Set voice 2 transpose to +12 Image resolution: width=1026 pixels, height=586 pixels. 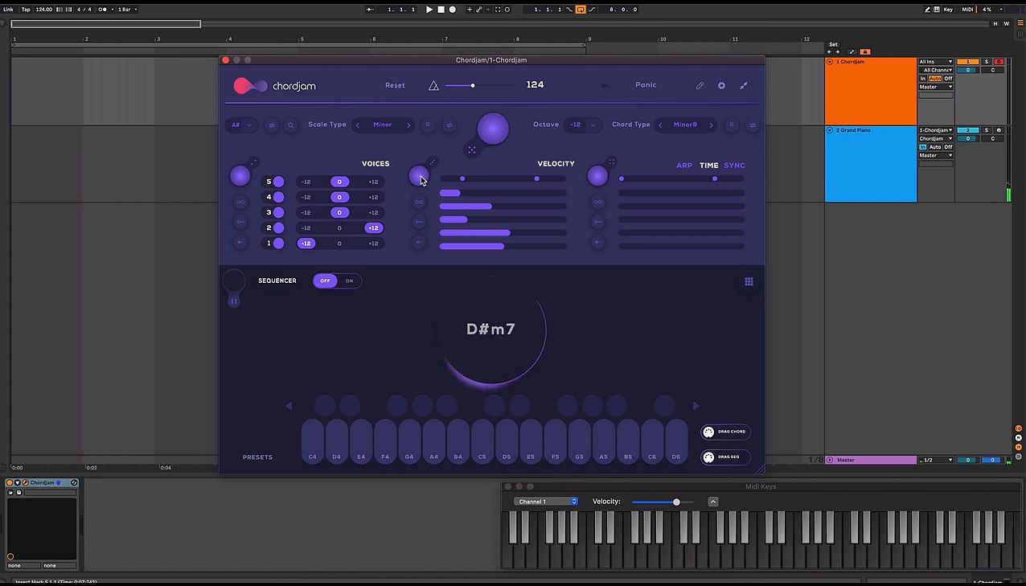(x=373, y=227)
